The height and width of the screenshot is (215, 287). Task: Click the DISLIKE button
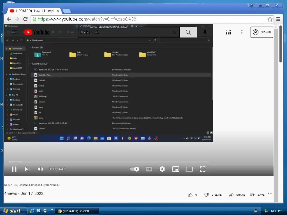(213, 195)
